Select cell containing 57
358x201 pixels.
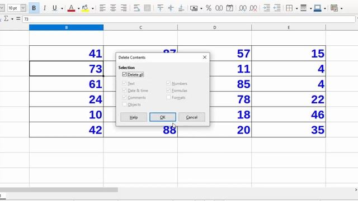coord(215,54)
